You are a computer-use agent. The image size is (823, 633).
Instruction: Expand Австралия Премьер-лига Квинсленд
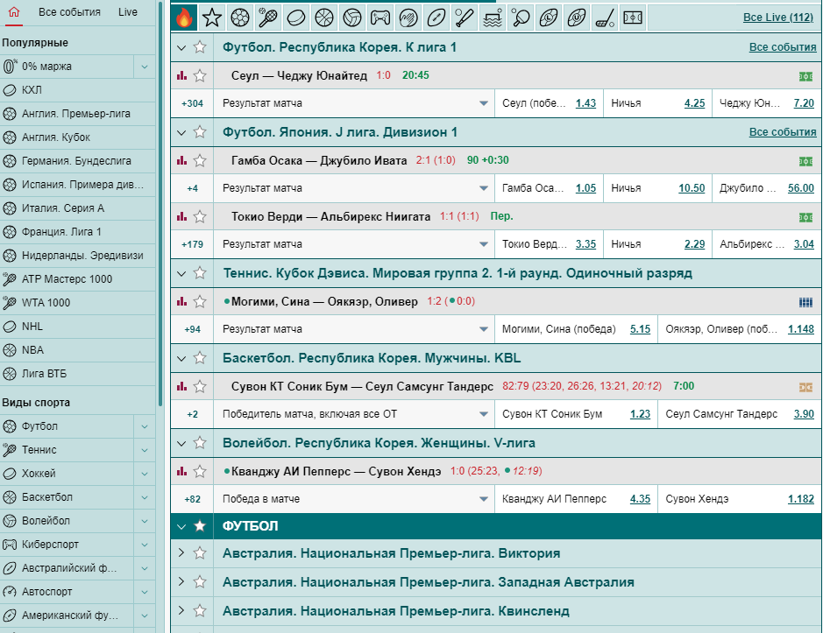click(181, 610)
